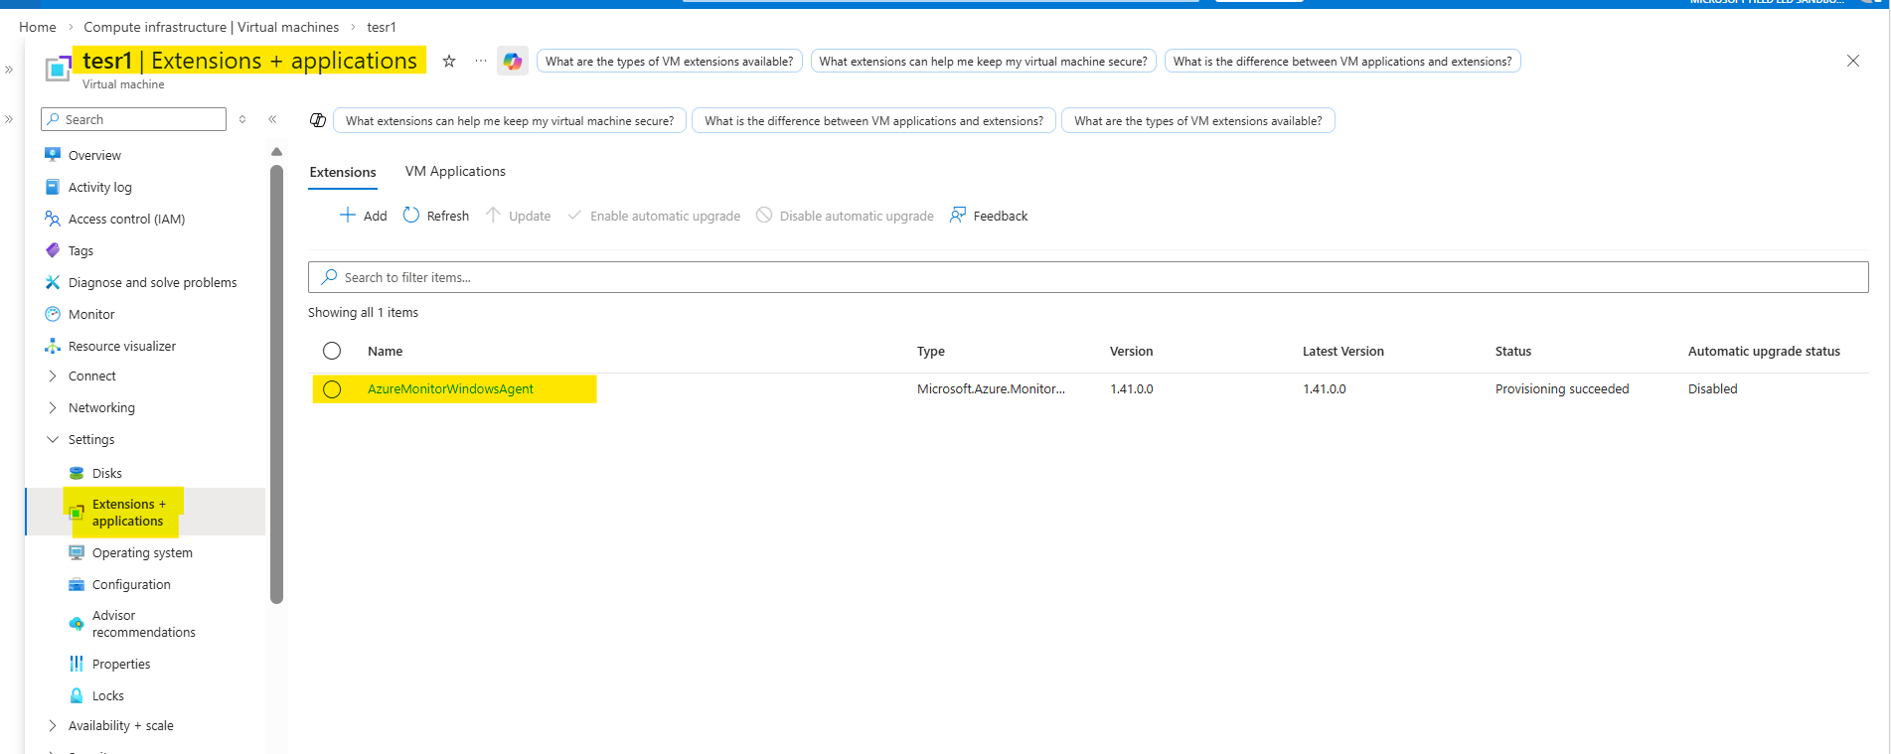Click the expand/collapse all groups arrows

[242, 119]
